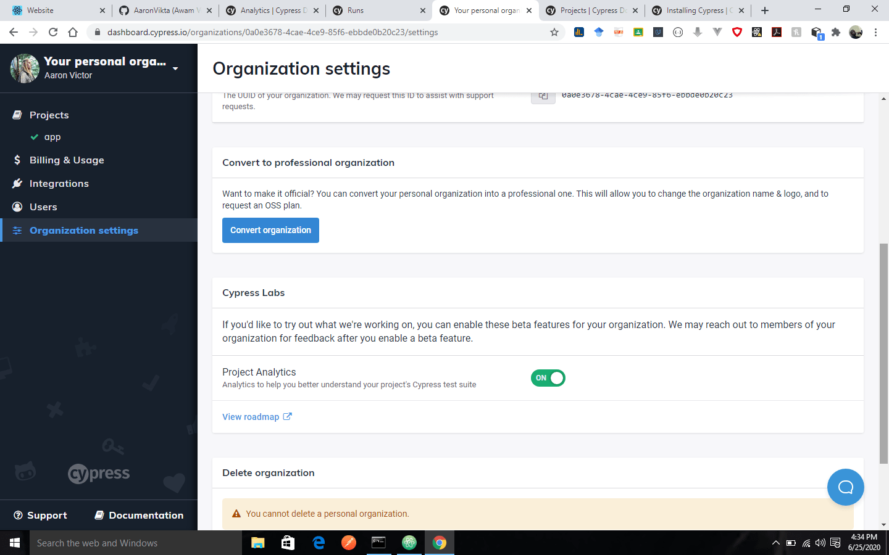The width and height of the screenshot is (889, 555).
Task: Open the View roadmap link
Action: pos(251,416)
